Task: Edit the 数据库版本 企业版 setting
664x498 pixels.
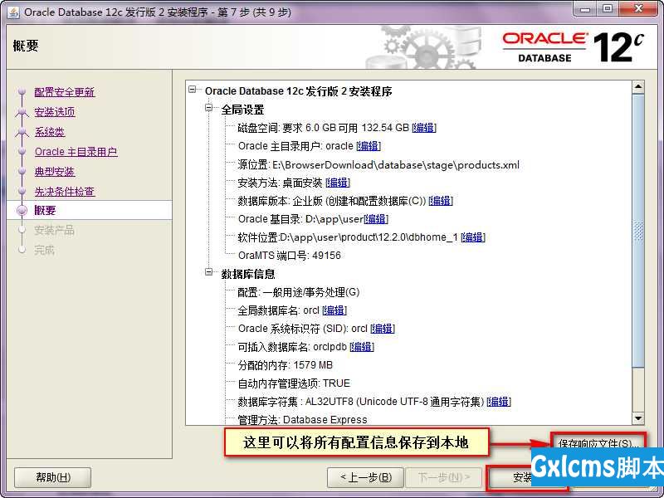Action: [x=441, y=201]
